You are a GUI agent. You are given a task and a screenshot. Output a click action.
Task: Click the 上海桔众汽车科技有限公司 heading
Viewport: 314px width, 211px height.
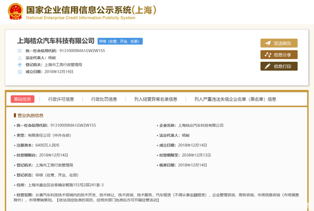(x=56, y=40)
